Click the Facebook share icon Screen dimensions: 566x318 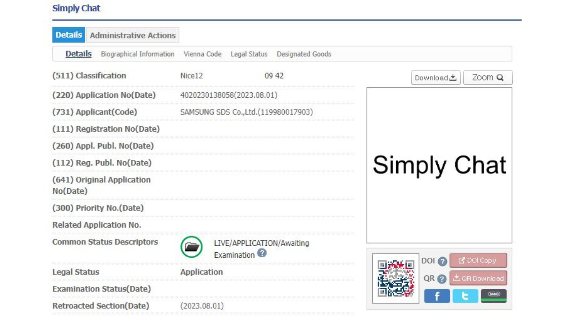tap(437, 296)
